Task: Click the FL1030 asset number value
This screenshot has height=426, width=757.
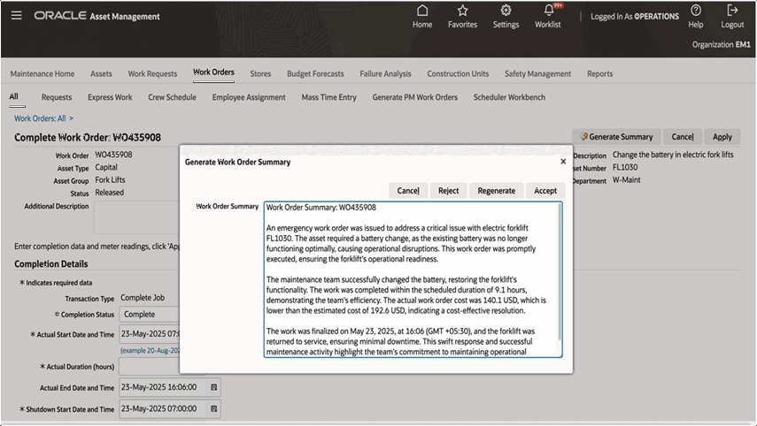Action: coord(625,167)
